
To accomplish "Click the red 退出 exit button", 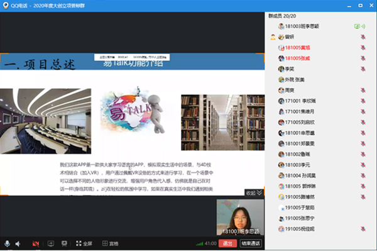I will point(227,243).
